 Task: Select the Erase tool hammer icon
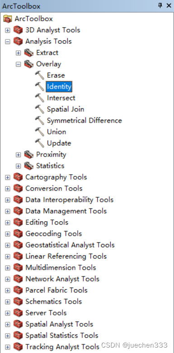tap(40, 75)
